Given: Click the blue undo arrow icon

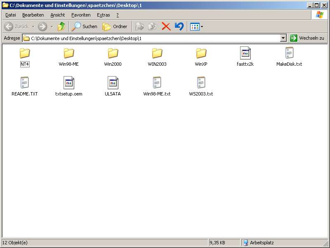Looking at the screenshot, I should 179,26.
